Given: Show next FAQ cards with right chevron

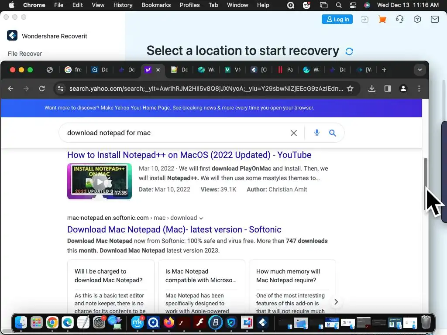Looking at the screenshot, I should click(336, 302).
